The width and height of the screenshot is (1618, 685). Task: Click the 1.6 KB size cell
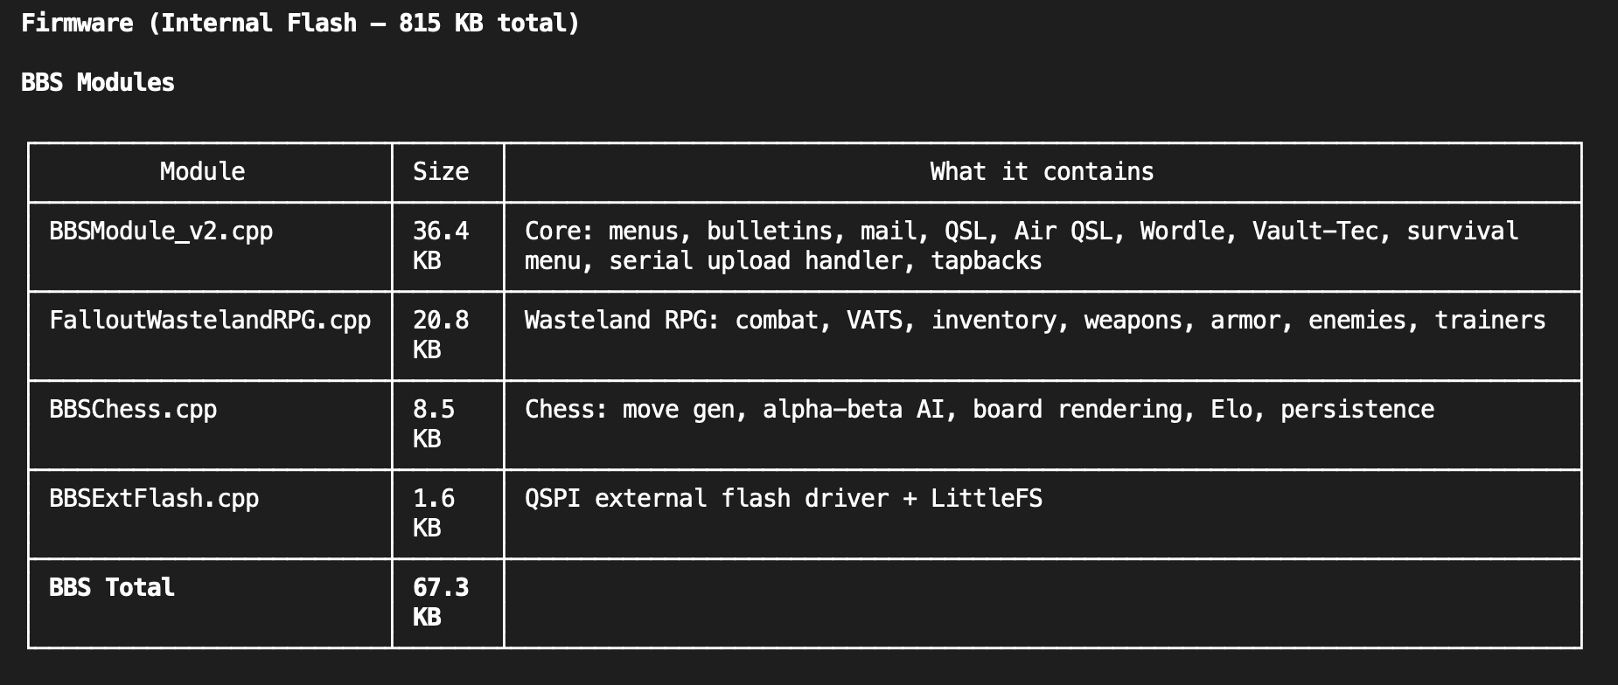(434, 513)
